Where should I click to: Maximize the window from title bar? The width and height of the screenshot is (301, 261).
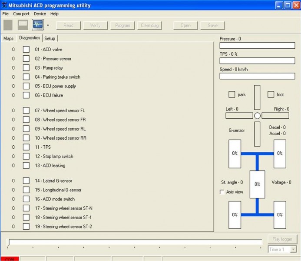point(288,5)
